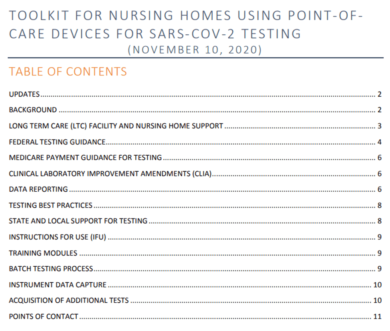The height and width of the screenshot is (331, 390).
Task: Open the POINTS OF CONTACT entry
Action: (x=44, y=316)
